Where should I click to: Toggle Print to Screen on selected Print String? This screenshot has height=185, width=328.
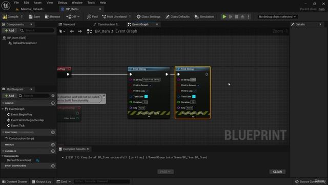tap(198, 85)
